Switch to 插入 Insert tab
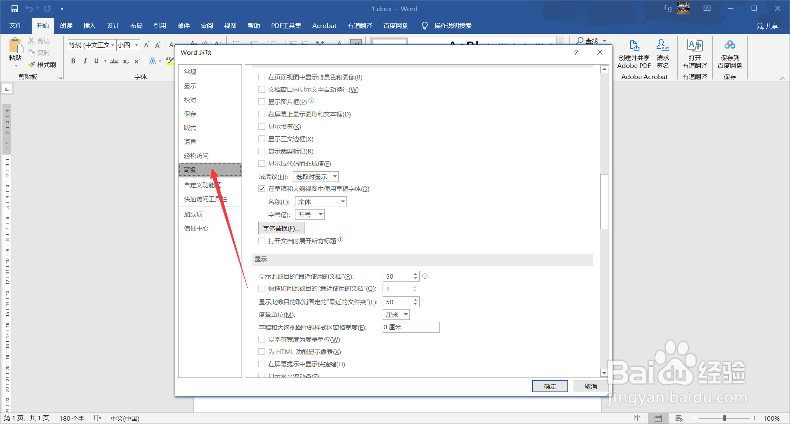 pyautogui.click(x=89, y=26)
